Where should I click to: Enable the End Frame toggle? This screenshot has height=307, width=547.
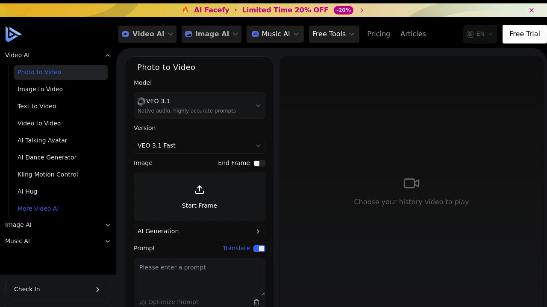259,163
